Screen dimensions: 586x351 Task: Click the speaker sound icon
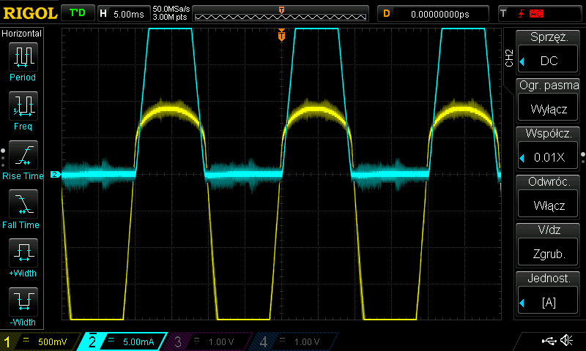(566, 340)
